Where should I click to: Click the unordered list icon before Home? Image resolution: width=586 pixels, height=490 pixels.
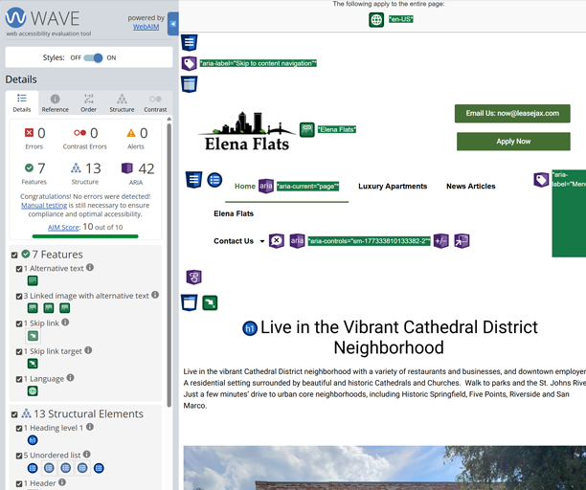(214, 180)
